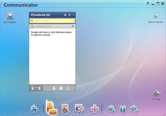Select the phone and envelope messaging icon
The image size is (166, 116).
(x=51, y=107)
